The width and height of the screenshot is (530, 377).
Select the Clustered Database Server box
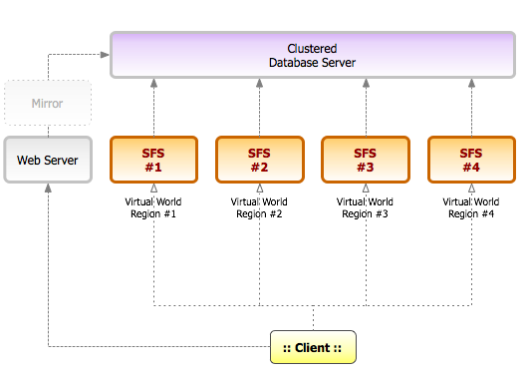point(313,55)
